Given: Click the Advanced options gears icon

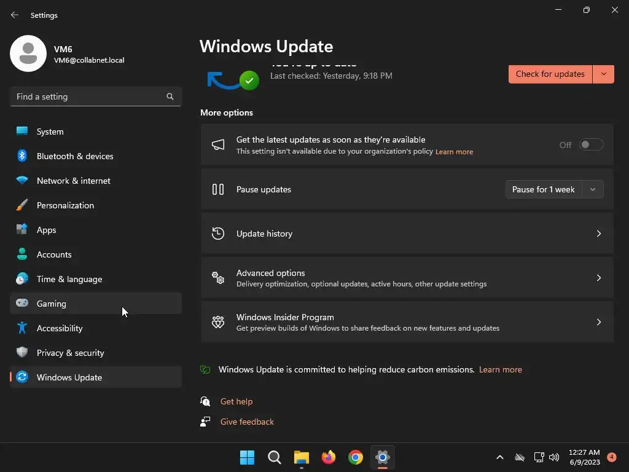Looking at the screenshot, I should point(218,278).
